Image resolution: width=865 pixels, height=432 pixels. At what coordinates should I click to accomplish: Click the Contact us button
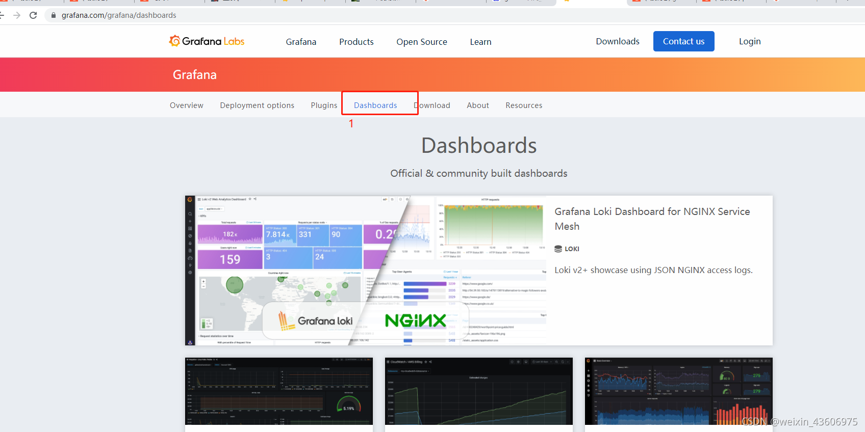(x=683, y=41)
